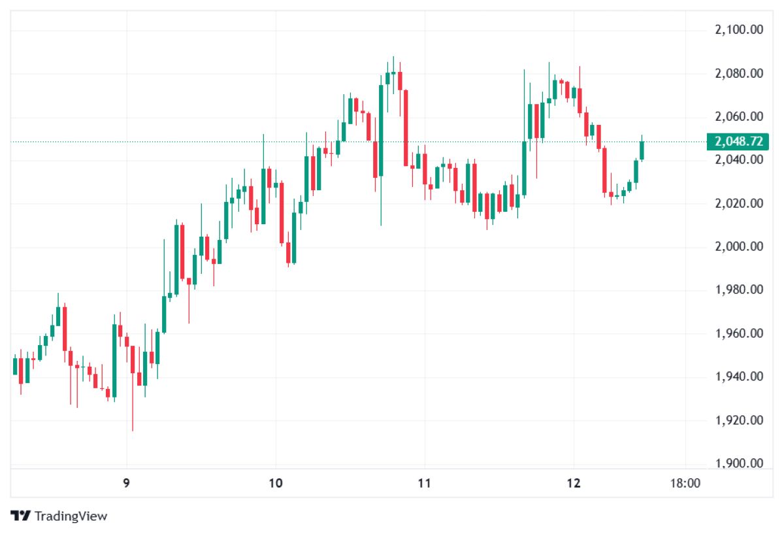Click the latest green candle at chart's right end
This screenshot has width=784, height=534.
[x=642, y=150]
